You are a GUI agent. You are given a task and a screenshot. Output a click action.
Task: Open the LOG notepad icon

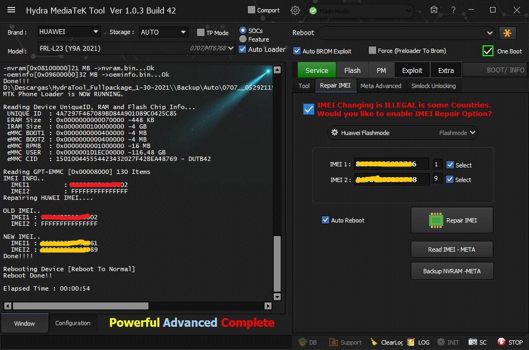pyautogui.click(x=411, y=342)
